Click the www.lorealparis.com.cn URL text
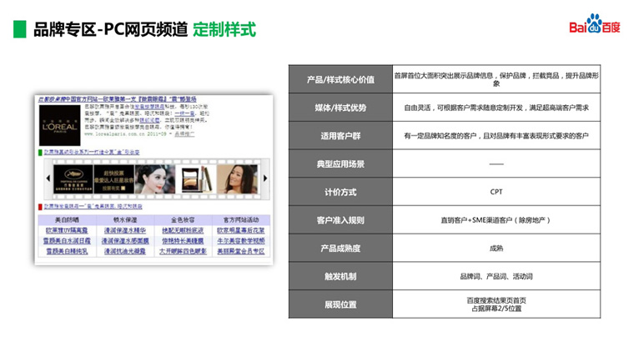The image size is (634, 357). click(x=114, y=133)
